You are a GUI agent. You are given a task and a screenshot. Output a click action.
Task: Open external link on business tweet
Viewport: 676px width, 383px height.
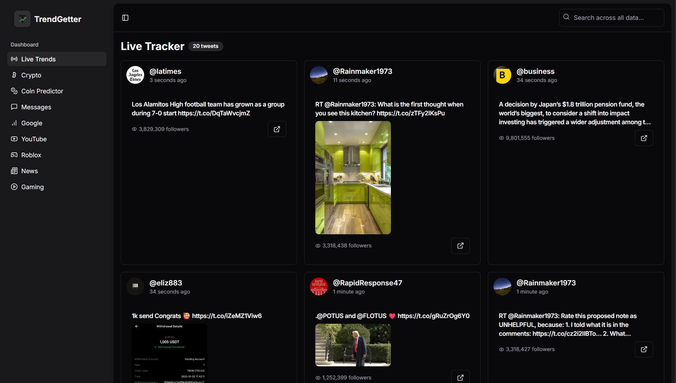click(x=644, y=138)
